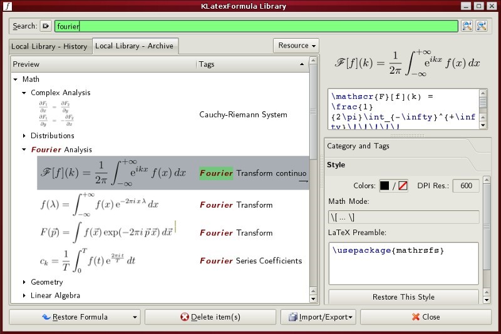Expand the Geometry category
The image size is (501, 334).
click(x=24, y=282)
